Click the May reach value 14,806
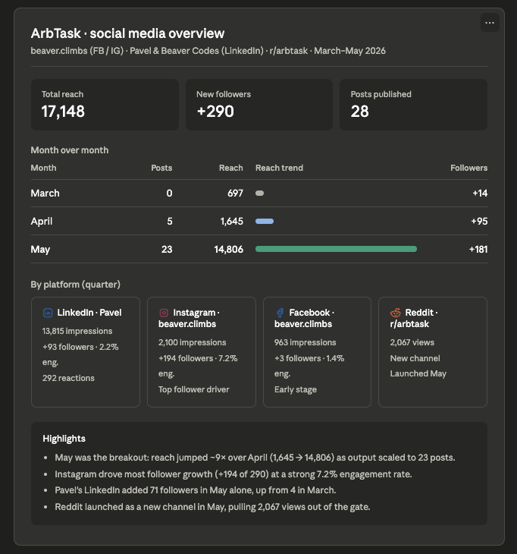Screen dimensions: 517x554 pos(229,250)
